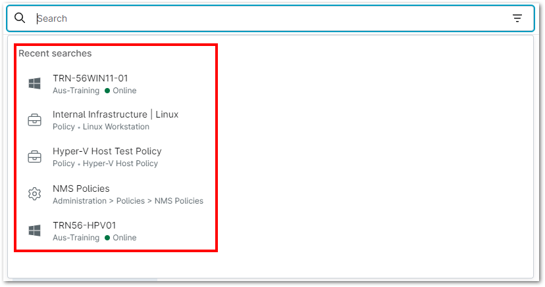The height and width of the screenshot is (287, 545).
Task: Click the Policy • Linux Workstation subtitle
Action: 101,127
